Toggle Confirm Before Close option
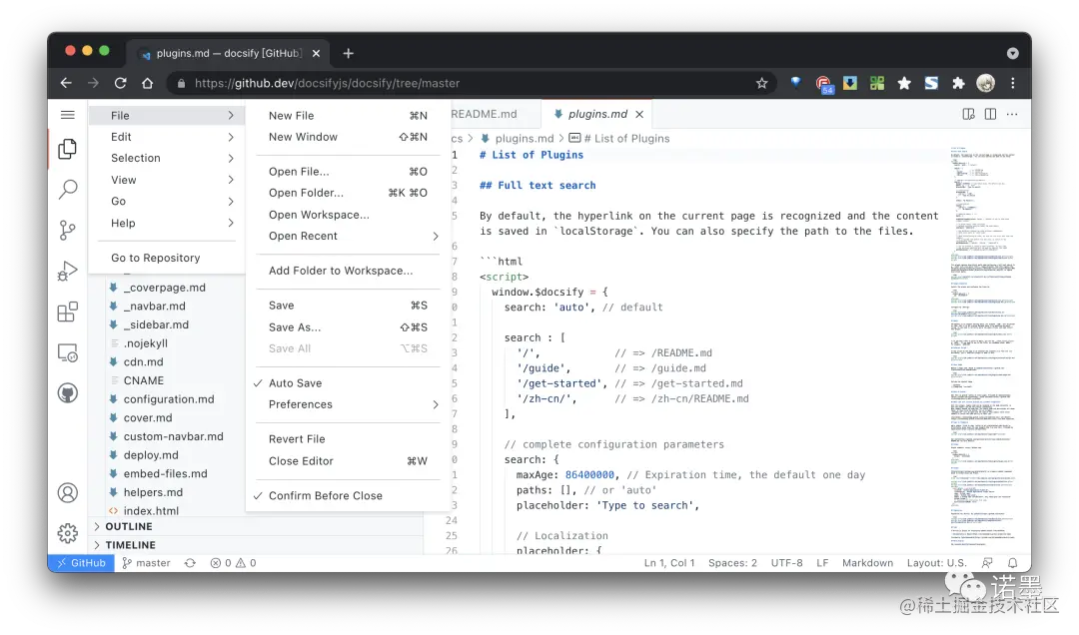This screenshot has width=1079, height=635. click(x=349, y=495)
